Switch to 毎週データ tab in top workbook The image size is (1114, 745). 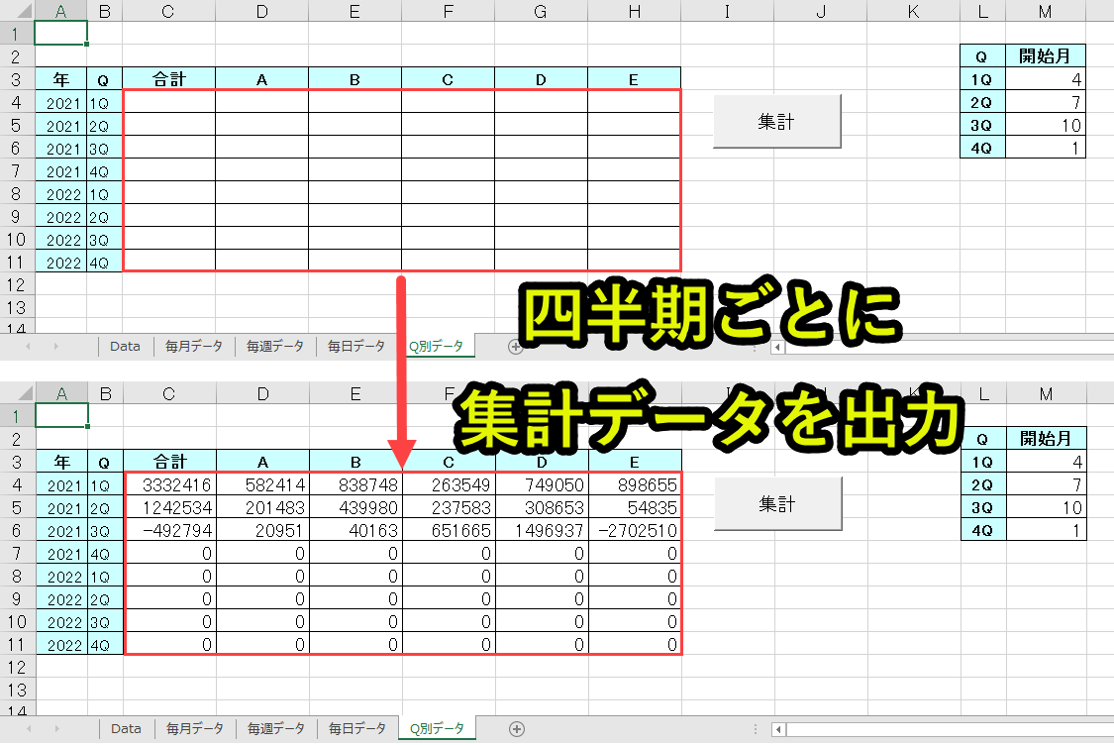coord(275,346)
